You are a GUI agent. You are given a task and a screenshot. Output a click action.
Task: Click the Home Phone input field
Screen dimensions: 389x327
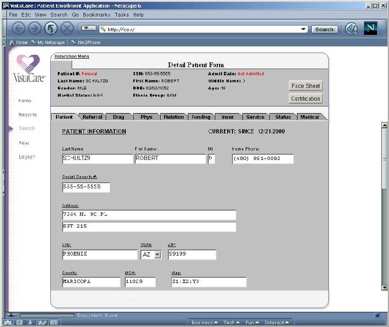(263, 159)
